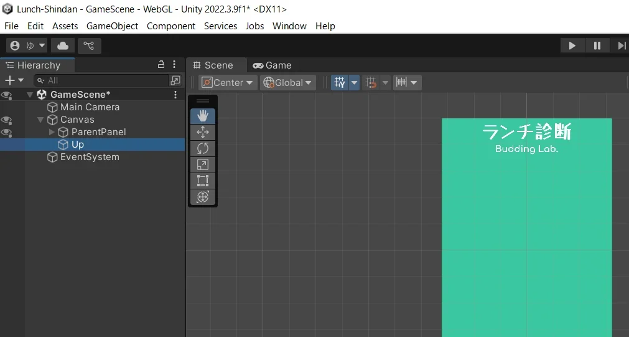Click the hierarchy search-by-type icon
This screenshot has height=337, width=629.
(x=175, y=80)
